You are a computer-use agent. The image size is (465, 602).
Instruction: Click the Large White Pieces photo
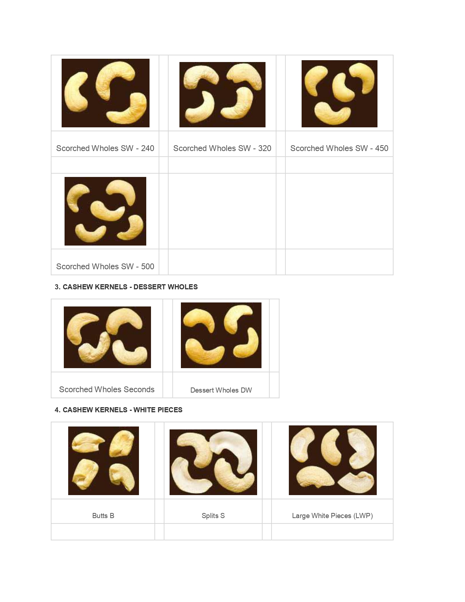[333, 460]
